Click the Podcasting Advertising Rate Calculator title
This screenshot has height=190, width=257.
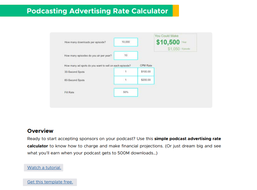tap(97, 11)
